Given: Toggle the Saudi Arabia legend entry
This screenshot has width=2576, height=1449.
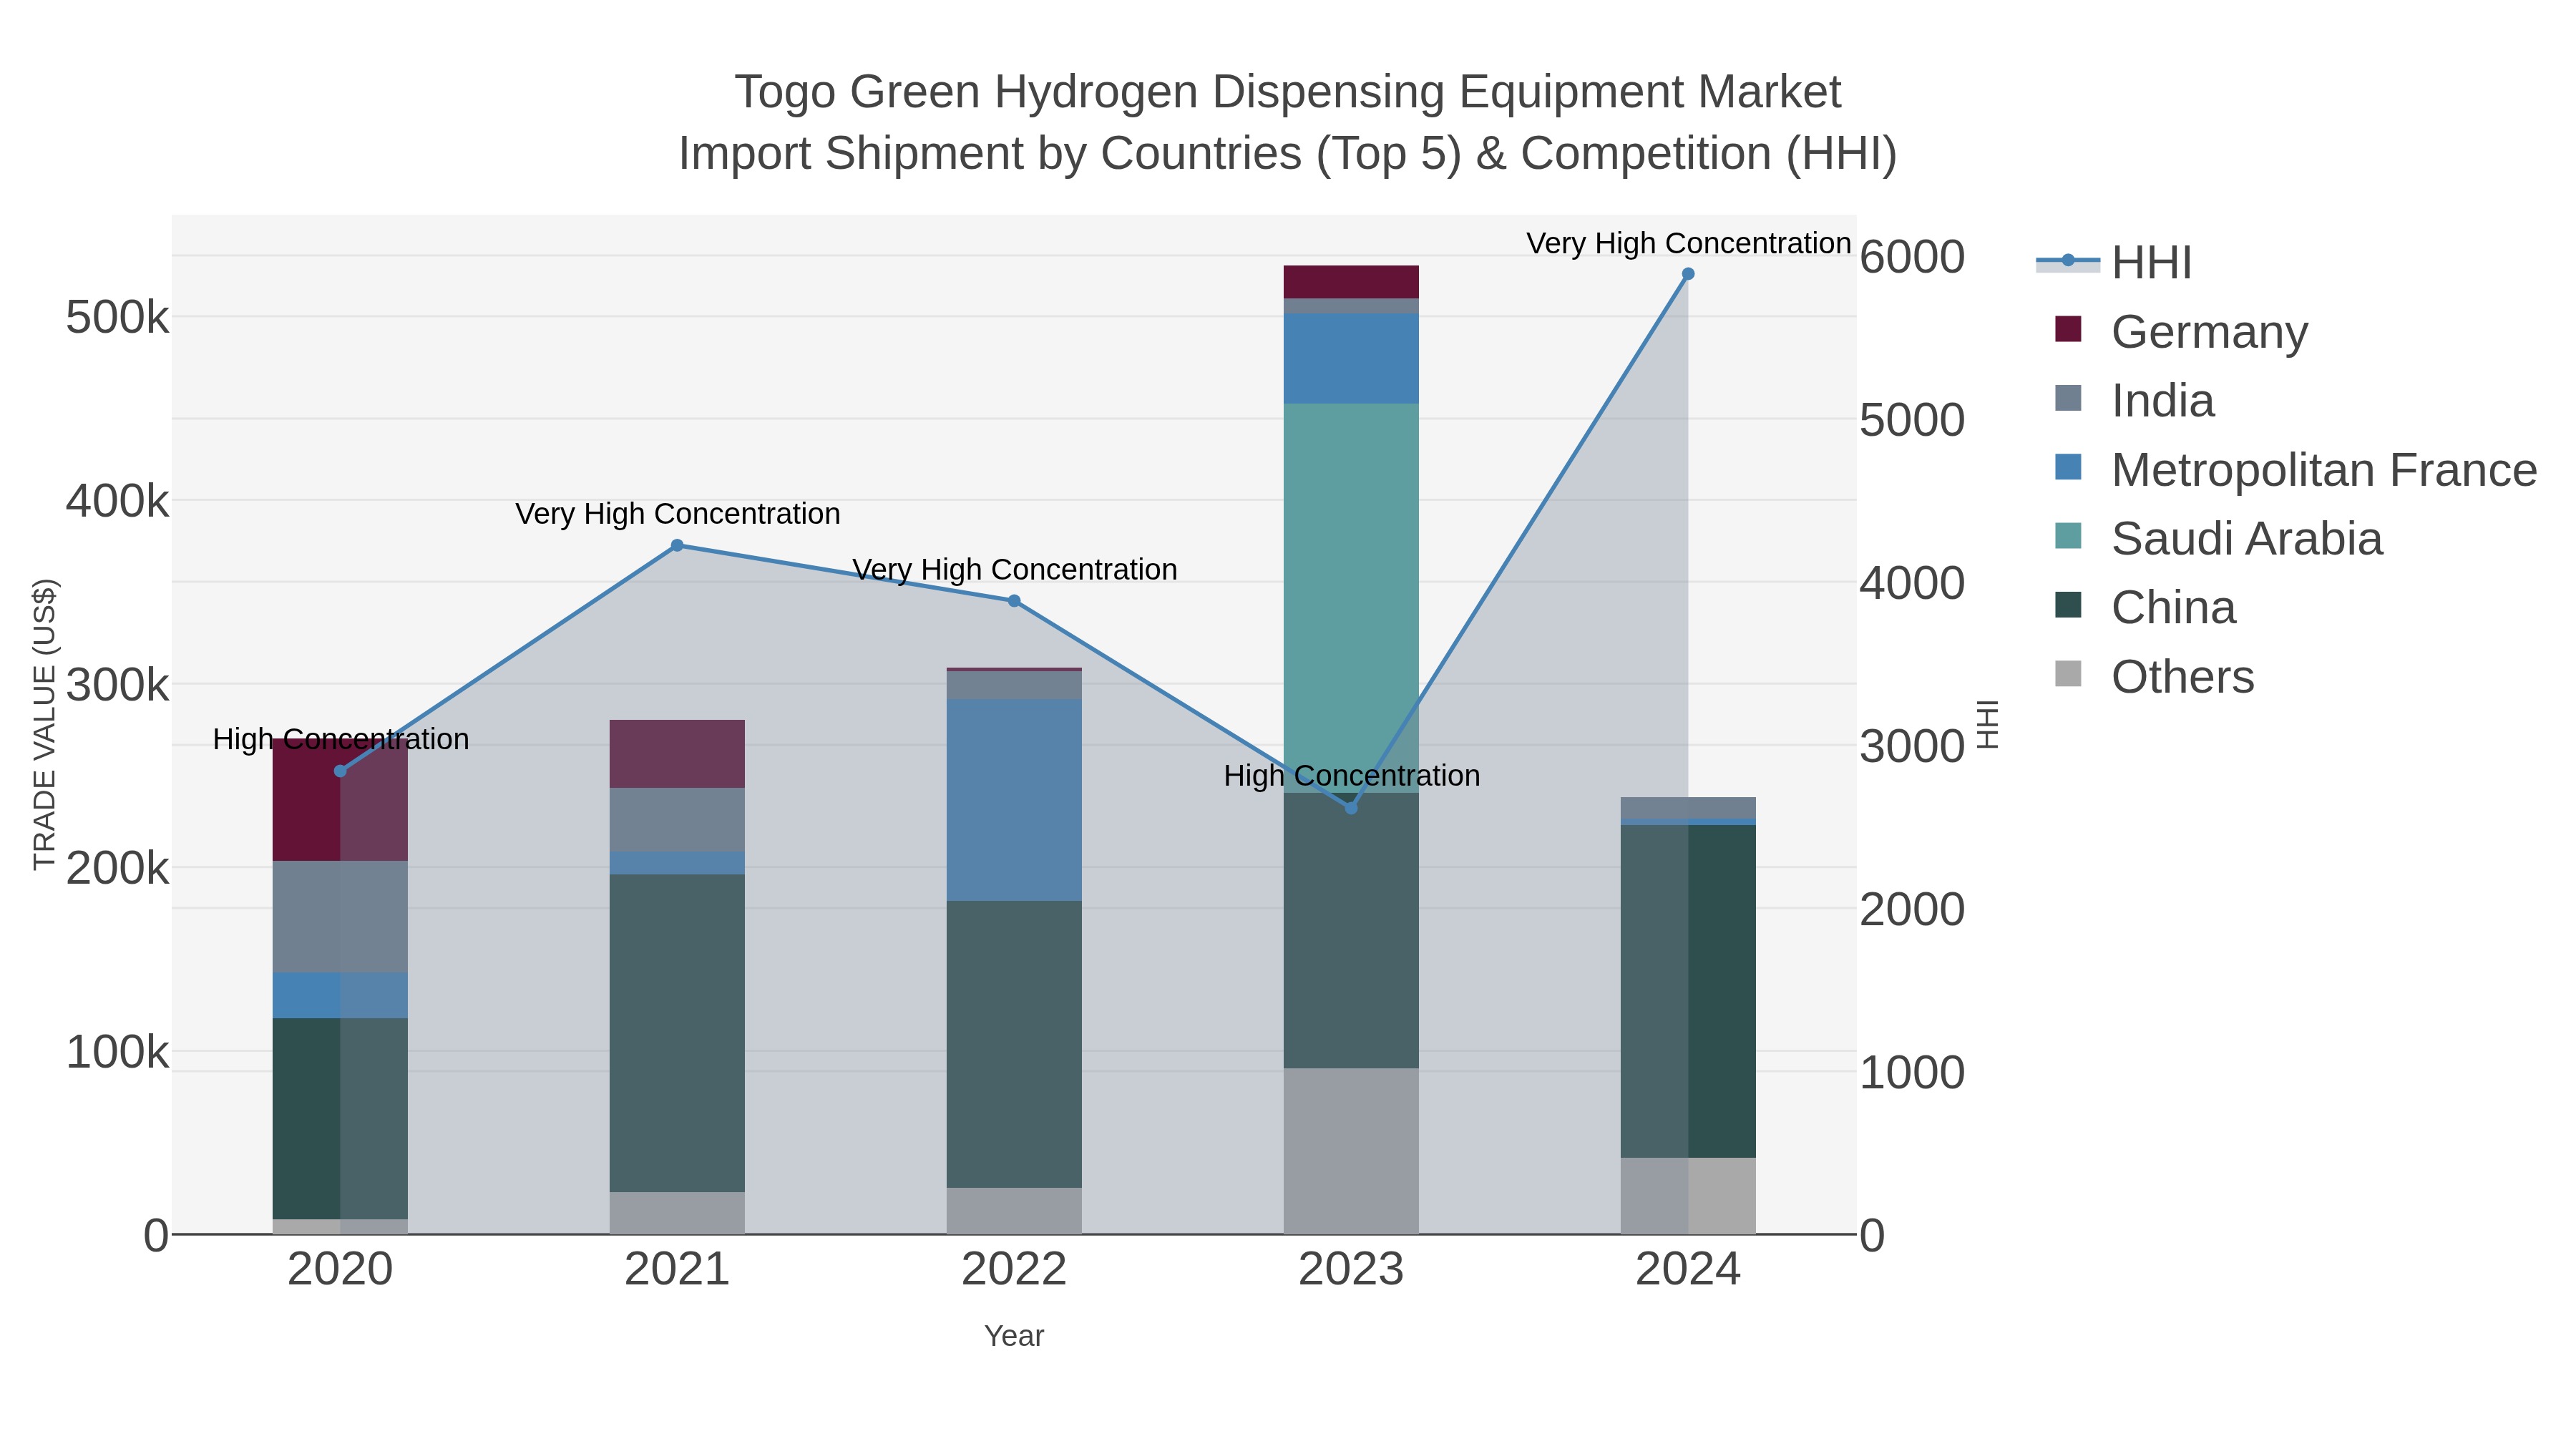Looking at the screenshot, I should pos(2218,538).
